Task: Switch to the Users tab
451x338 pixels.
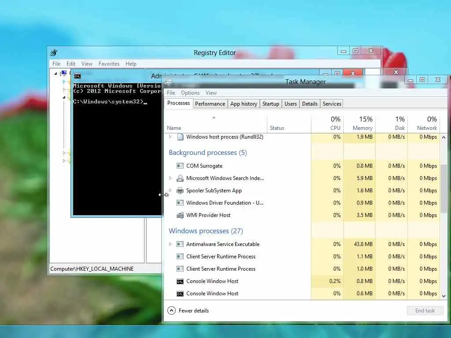Action: pyautogui.click(x=291, y=104)
